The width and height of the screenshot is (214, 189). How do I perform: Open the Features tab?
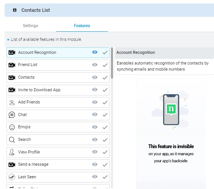coord(82,26)
